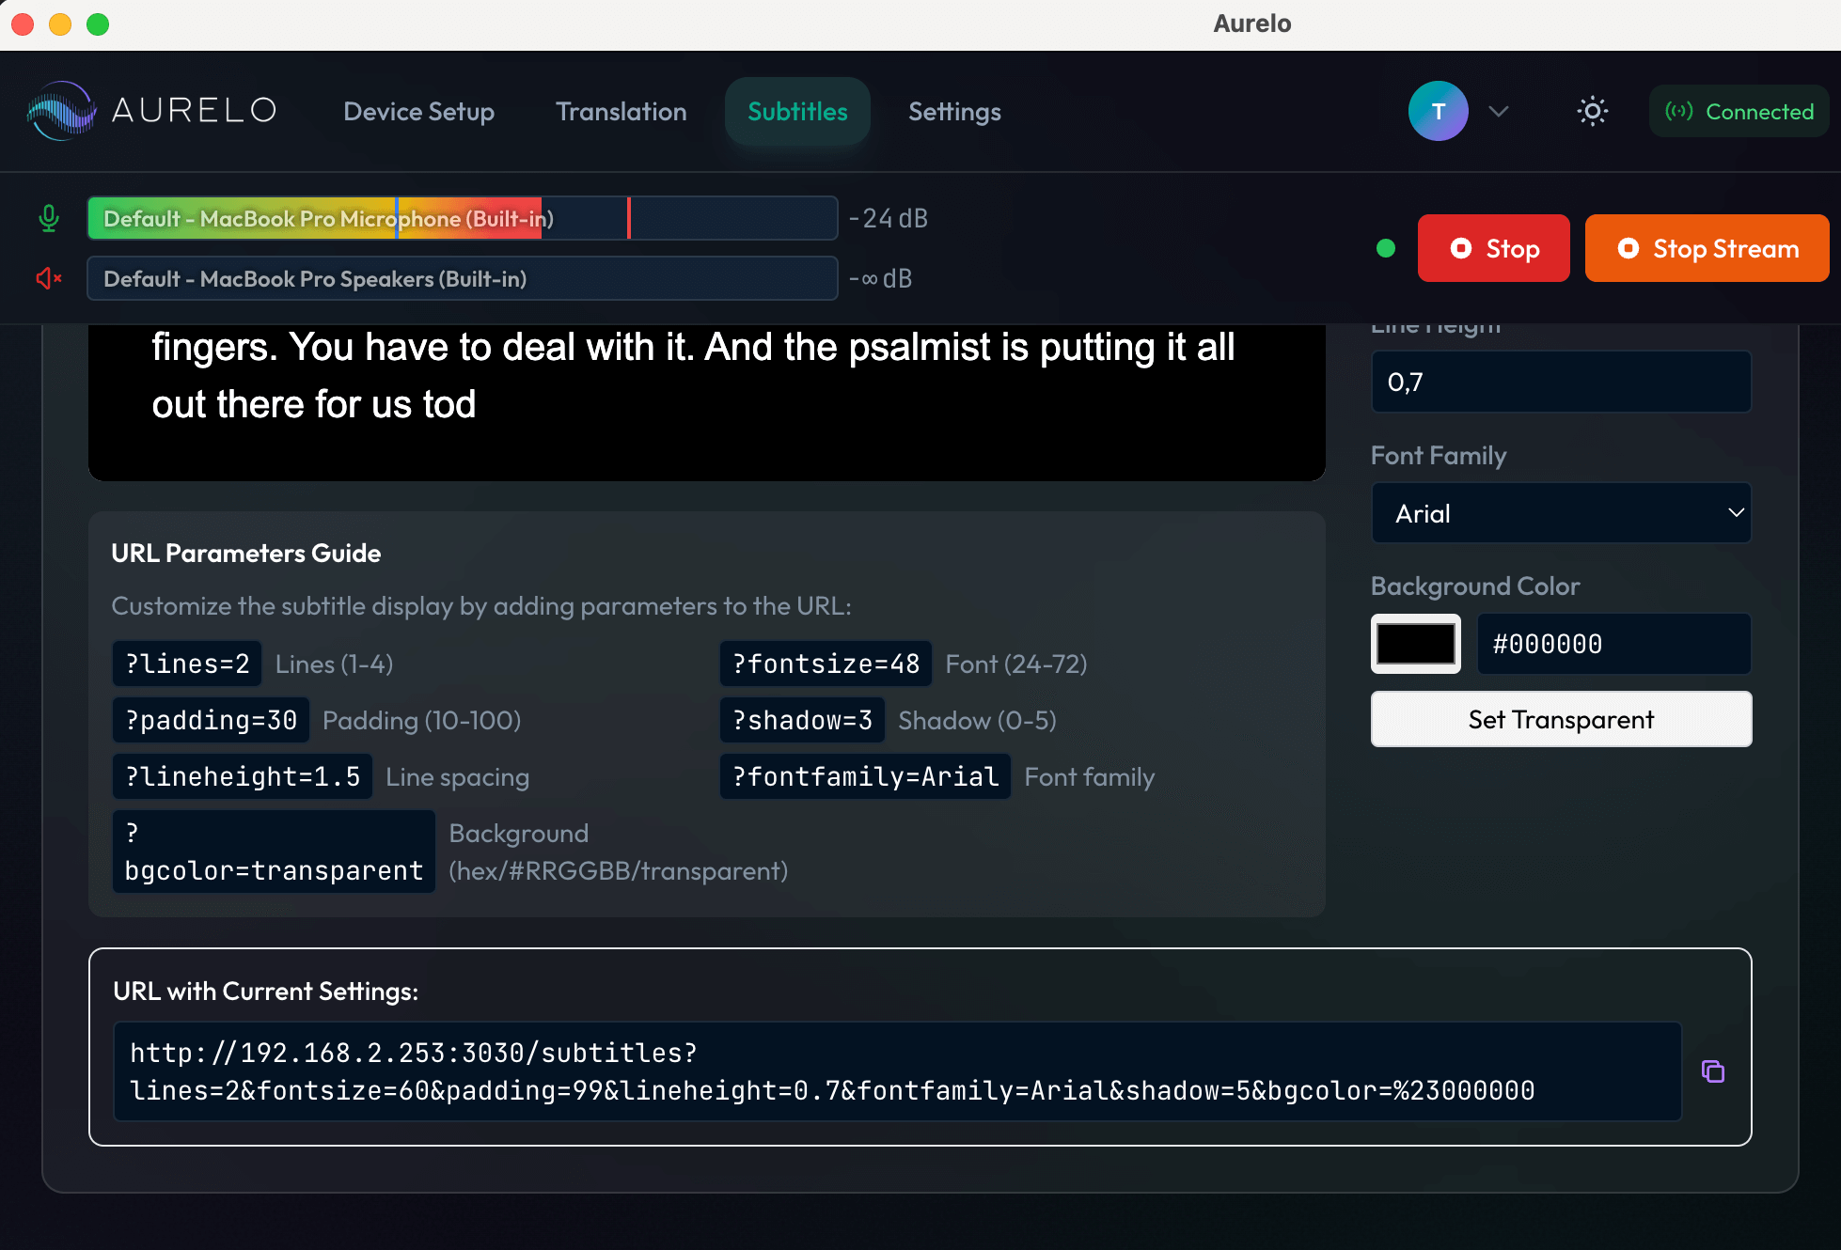Toggle light theme with the sun icon
Screen dimensions: 1841x1250
[1592, 111]
